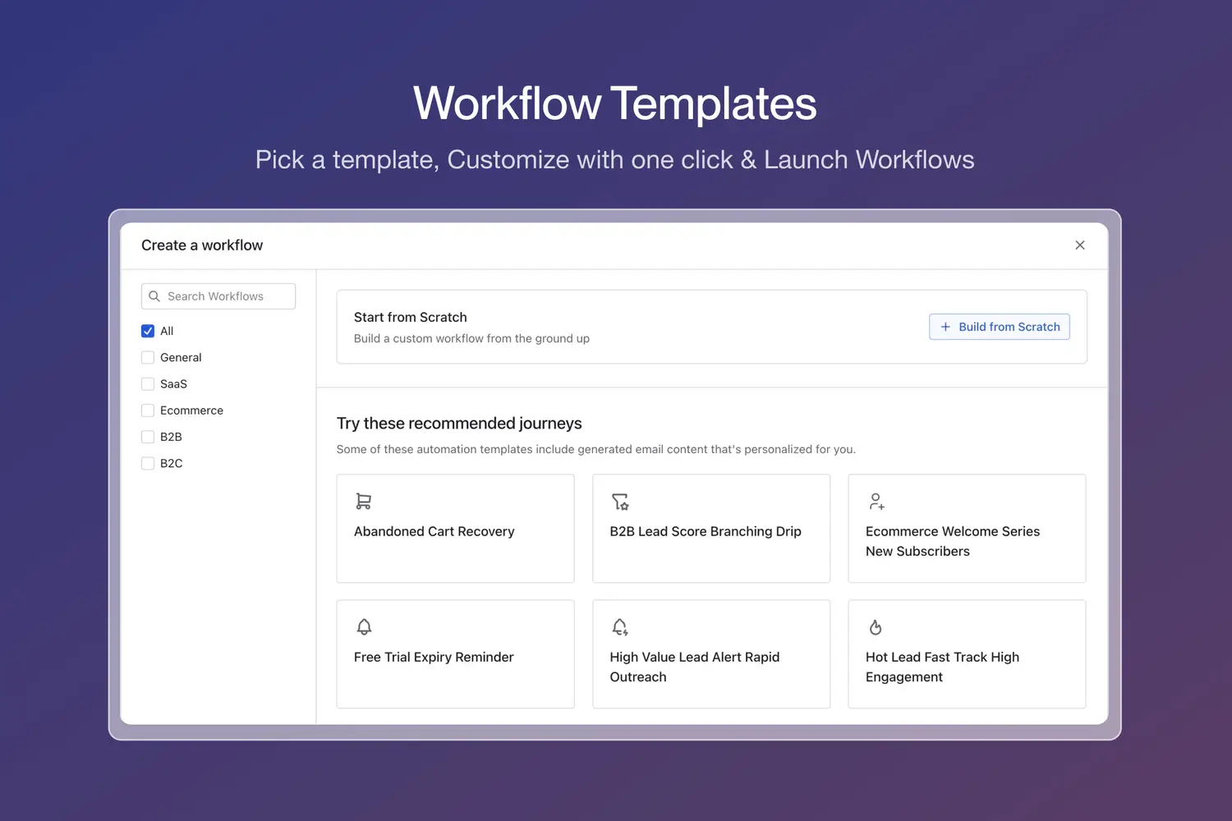The image size is (1232, 821).
Task: Click the flame icon on Hot Lead card
Action: 876,627
